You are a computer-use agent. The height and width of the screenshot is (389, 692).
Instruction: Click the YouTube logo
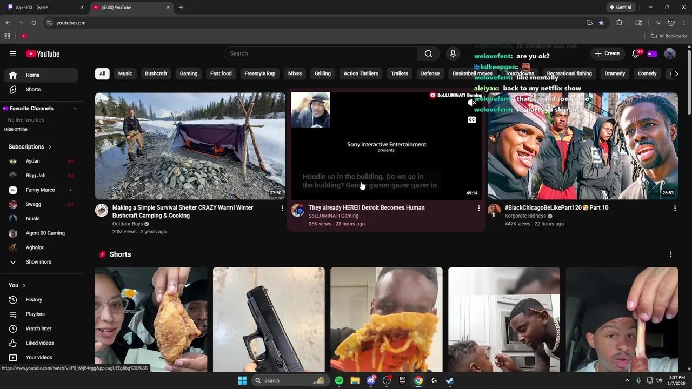pos(43,53)
